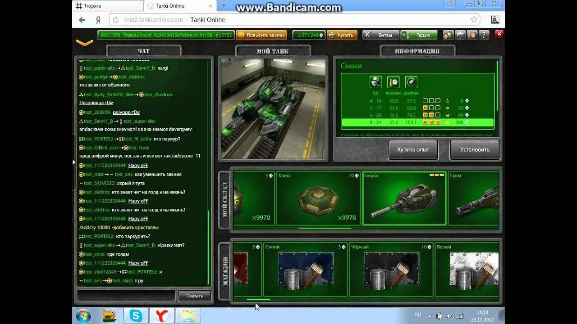The width and height of the screenshot is (577, 324).
Task: Click the Yandex Я home button
Action: click(x=98, y=20)
